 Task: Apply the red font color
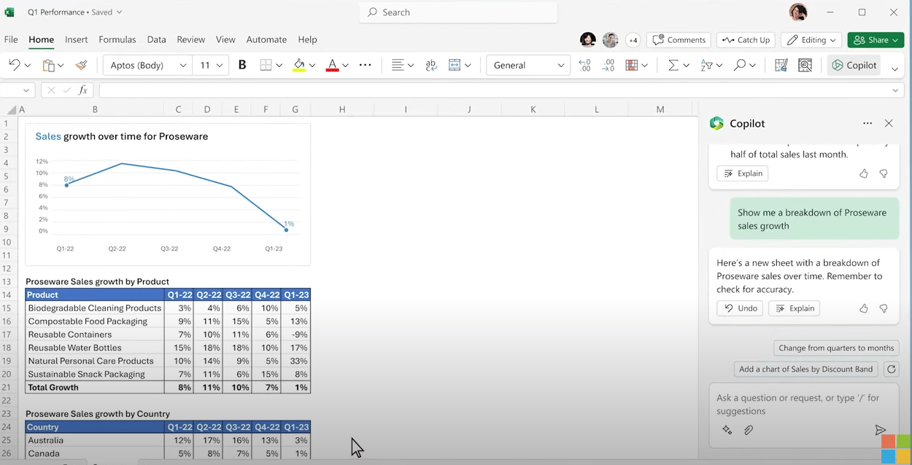[x=332, y=65]
